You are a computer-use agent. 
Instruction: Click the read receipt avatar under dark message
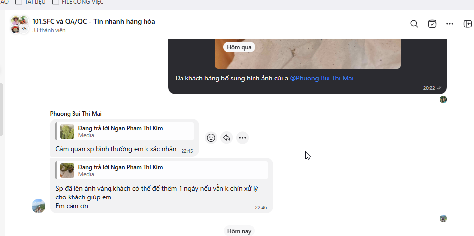[x=443, y=99]
